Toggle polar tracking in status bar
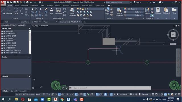182x102 pixels. (x=63, y=94)
